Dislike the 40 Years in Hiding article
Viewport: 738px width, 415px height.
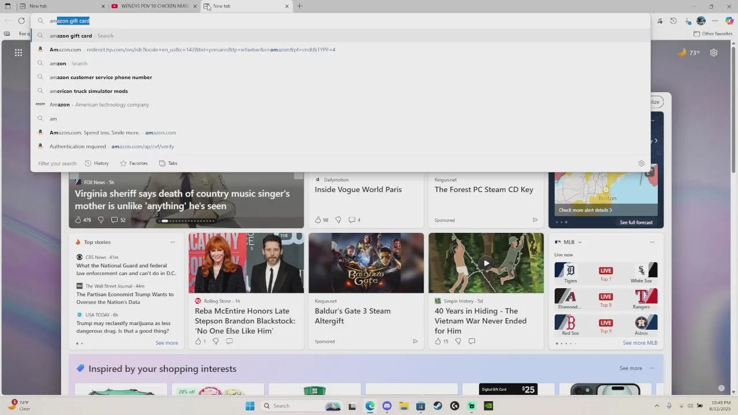pos(458,341)
